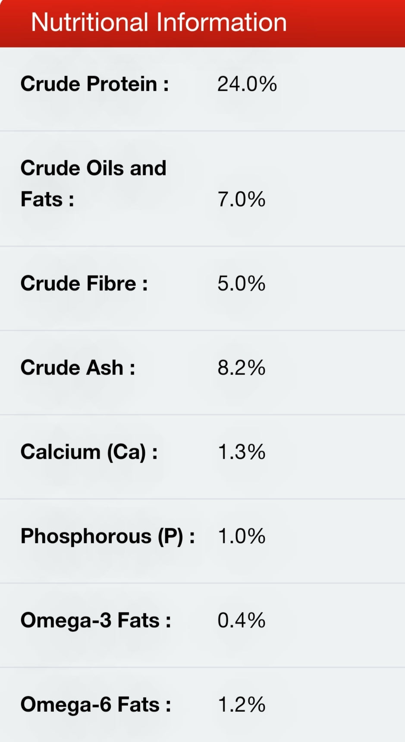Screen dimensions: 405x742
Task: Click the 7.0% oils and fats value
Action: pyautogui.click(x=241, y=200)
